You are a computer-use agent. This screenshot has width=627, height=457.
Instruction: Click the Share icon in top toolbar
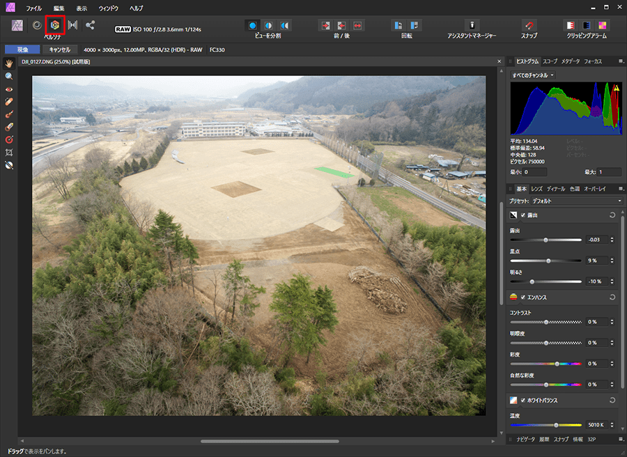[x=91, y=25]
